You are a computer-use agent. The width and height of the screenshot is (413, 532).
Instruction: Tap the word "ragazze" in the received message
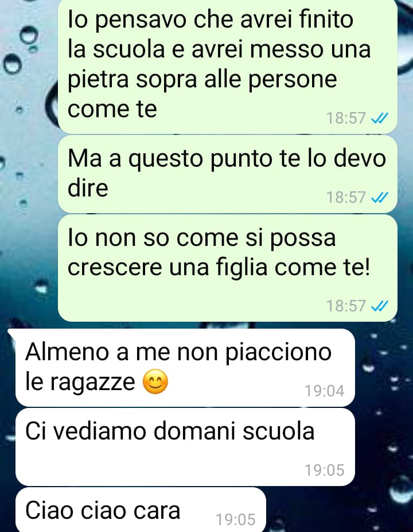tap(92, 383)
